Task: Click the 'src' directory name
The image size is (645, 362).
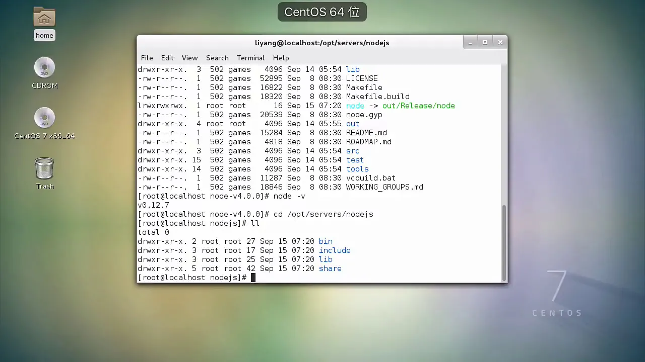Action: (x=353, y=151)
